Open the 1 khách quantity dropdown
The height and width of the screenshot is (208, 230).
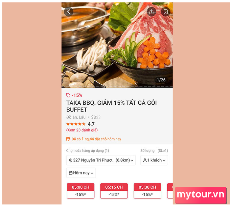pyautogui.click(x=154, y=160)
